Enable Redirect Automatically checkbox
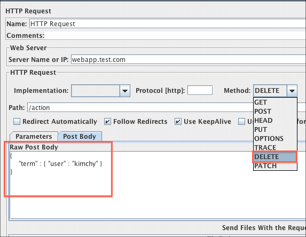Screen dimensions: 306x237 [x=17, y=122]
